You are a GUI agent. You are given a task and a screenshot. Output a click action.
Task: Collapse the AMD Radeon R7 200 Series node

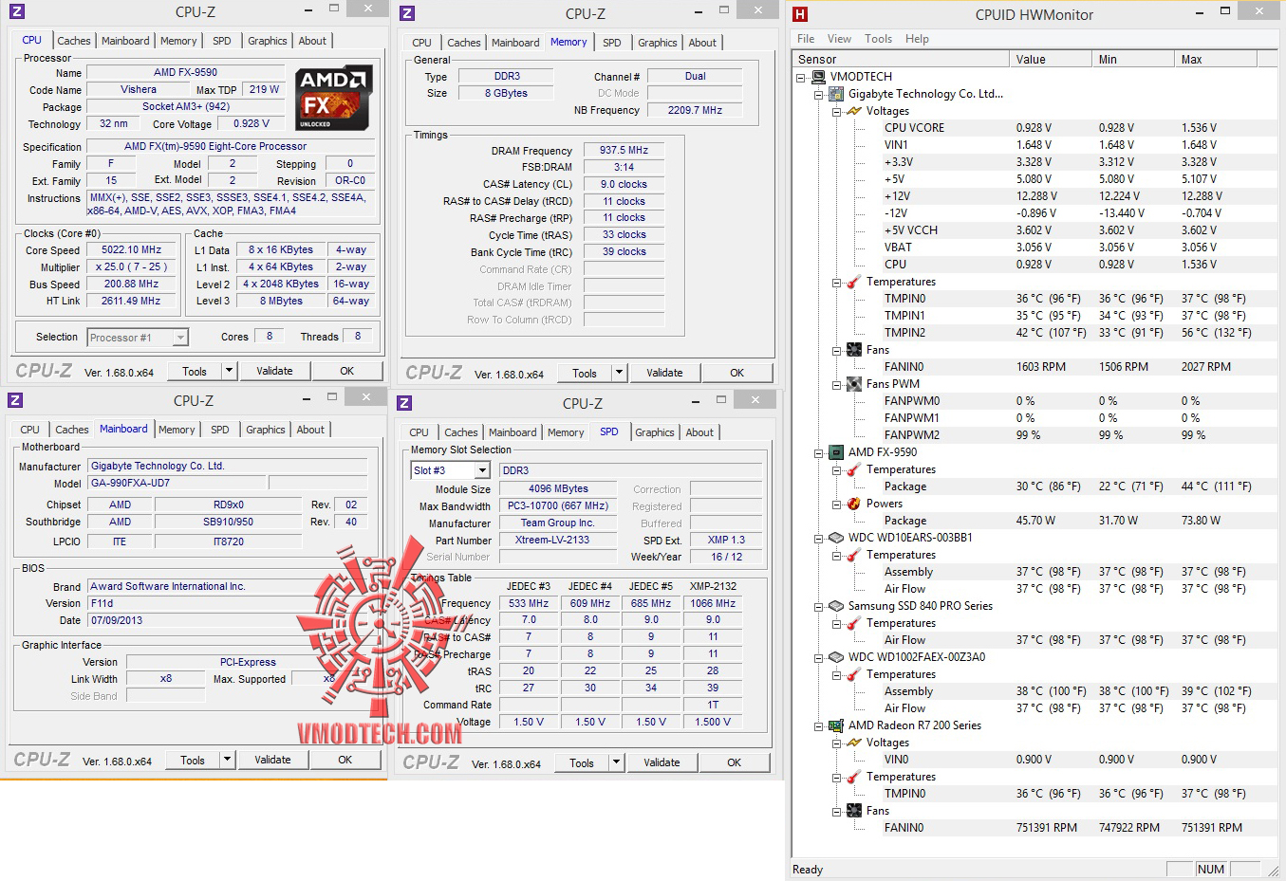818,725
